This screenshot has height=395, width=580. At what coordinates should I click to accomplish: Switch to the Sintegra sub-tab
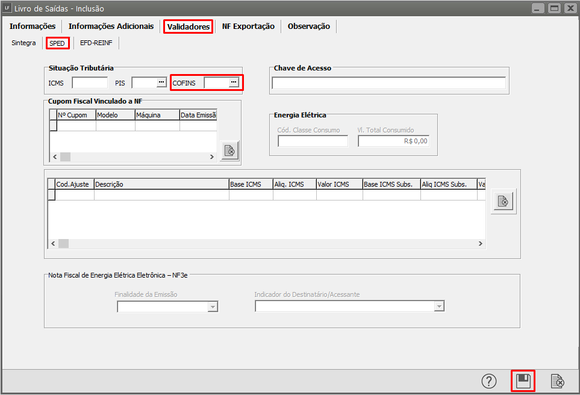pyautogui.click(x=23, y=43)
